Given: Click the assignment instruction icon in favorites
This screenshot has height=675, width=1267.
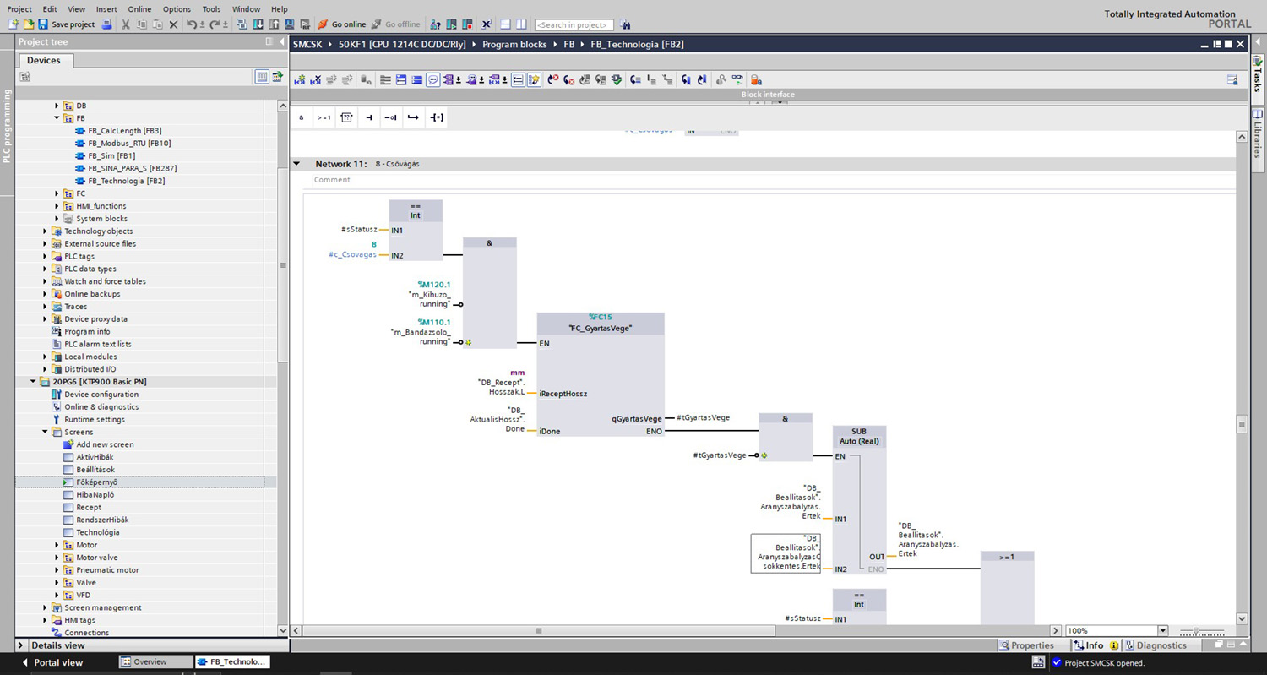Looking at the screenshot, I should coord(436,118).
